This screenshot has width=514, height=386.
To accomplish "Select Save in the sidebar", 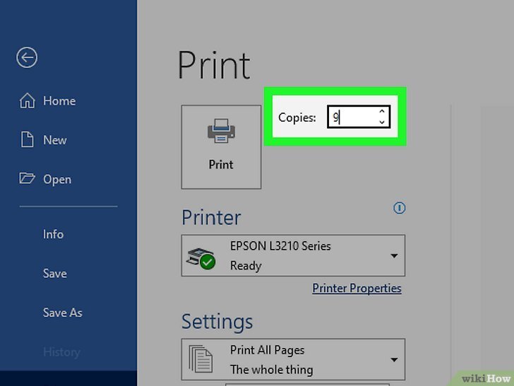I will [x=54, y=274].
